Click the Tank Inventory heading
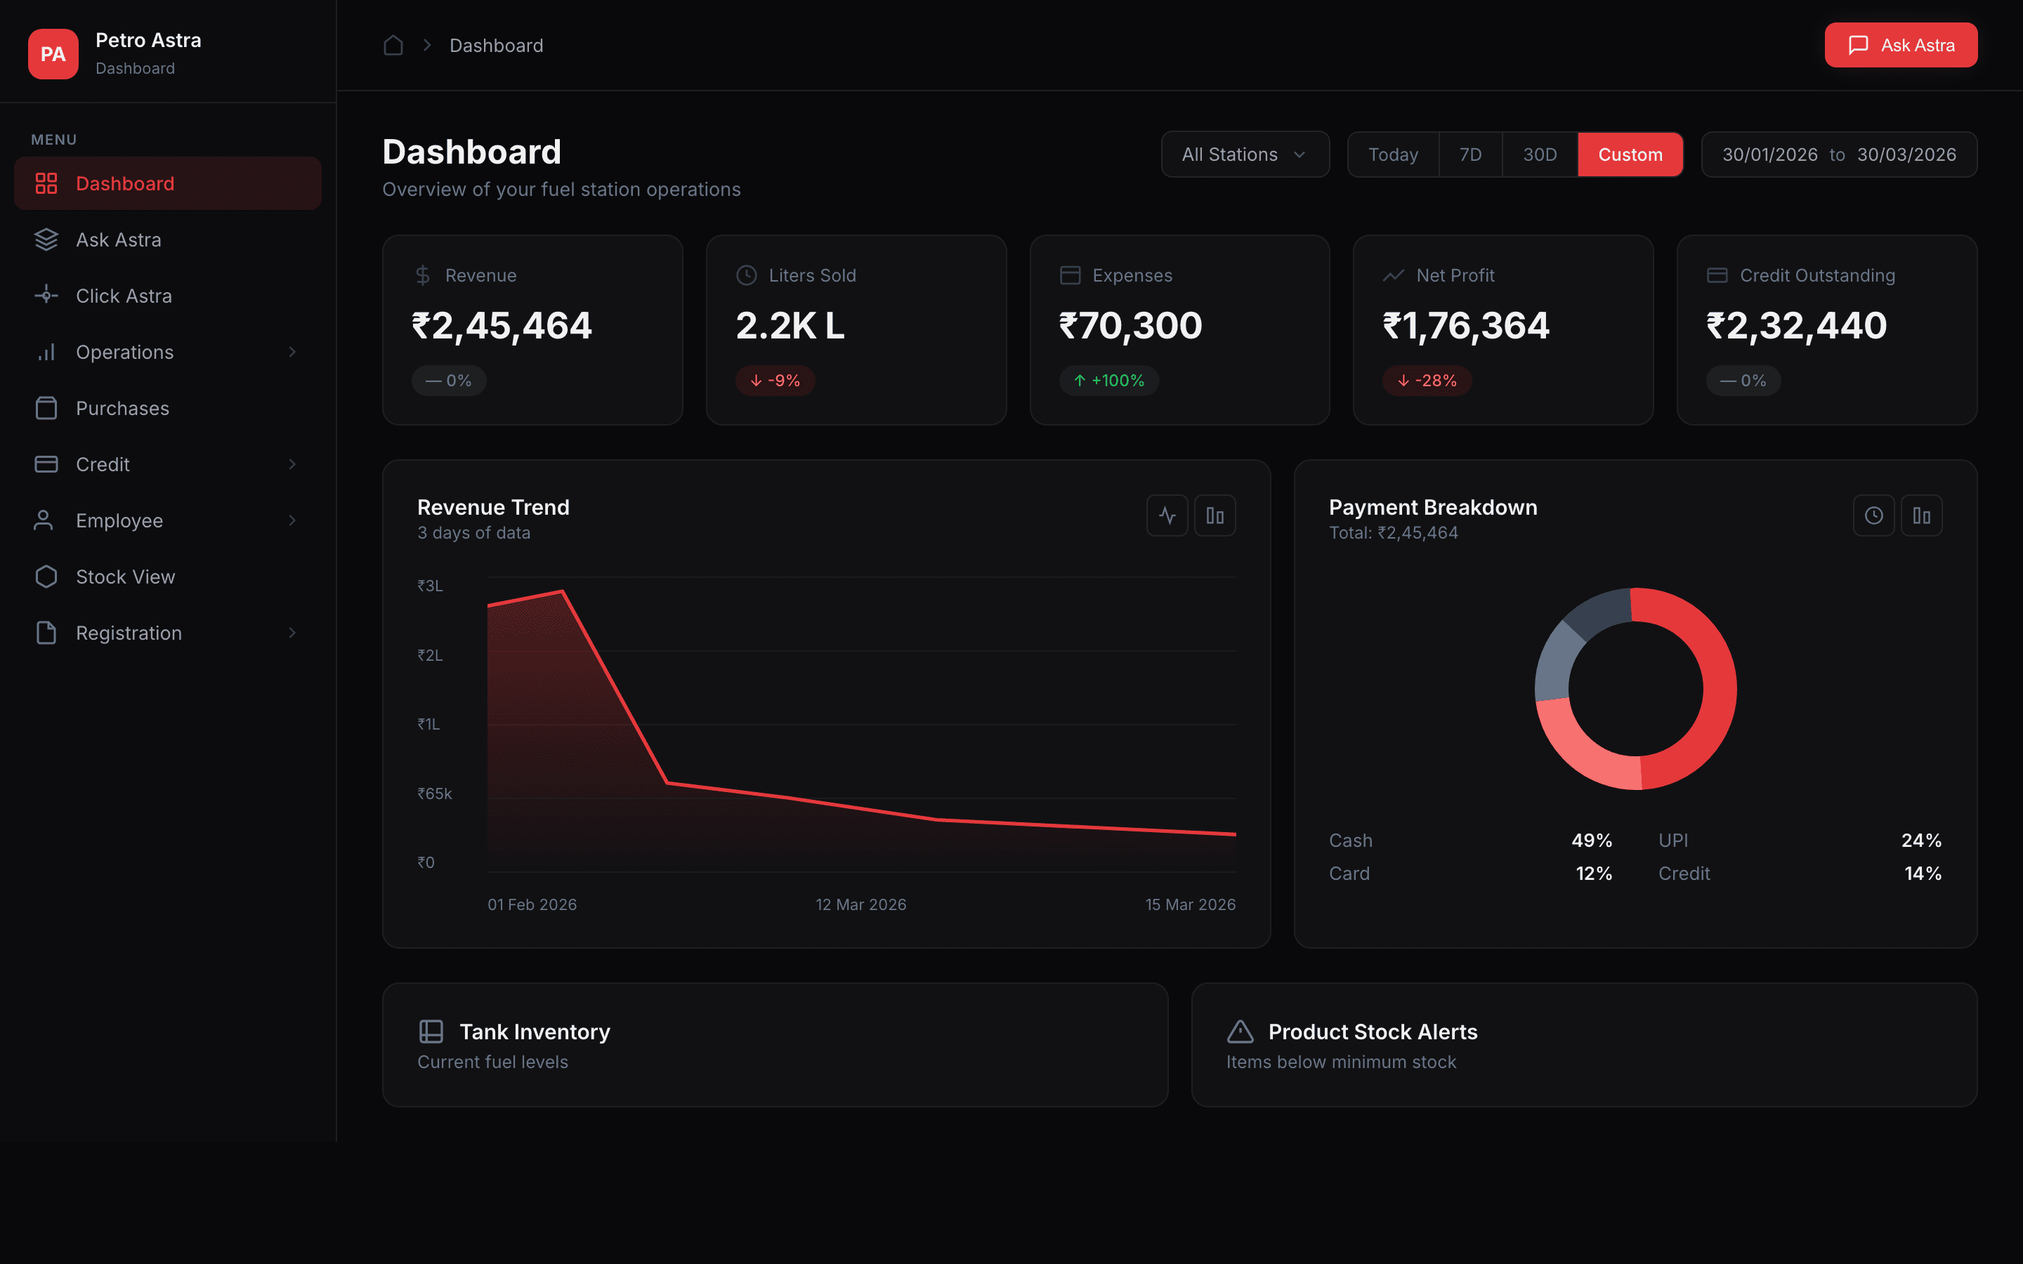Image resolution: width=2023 pixels, height=1264 pixels. pos(535,1032)
